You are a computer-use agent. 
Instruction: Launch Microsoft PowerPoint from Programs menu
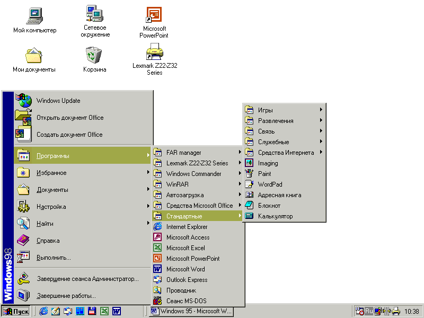(x=197, y=259)
